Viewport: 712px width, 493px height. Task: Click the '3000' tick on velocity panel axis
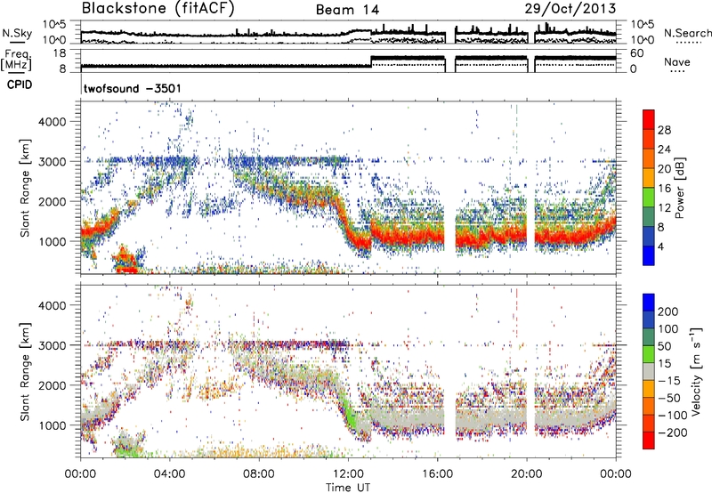tap(52, 345)
